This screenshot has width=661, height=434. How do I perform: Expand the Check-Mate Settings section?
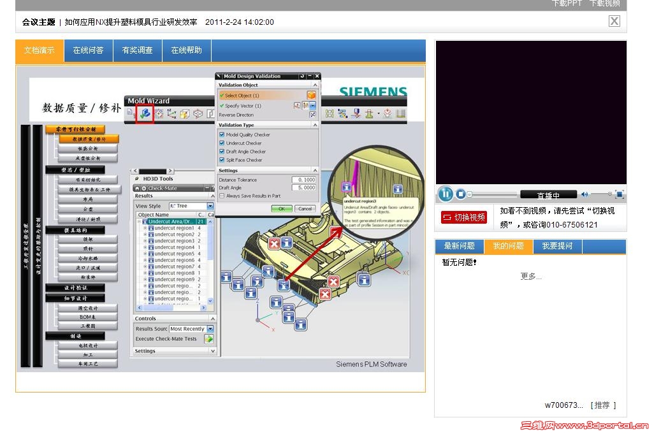point(212,351)
